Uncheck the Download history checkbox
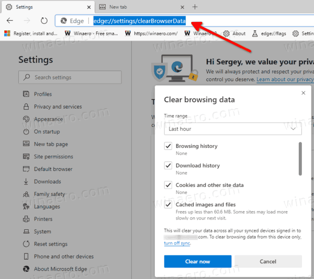The image size is (314, 279). (168, 166)
